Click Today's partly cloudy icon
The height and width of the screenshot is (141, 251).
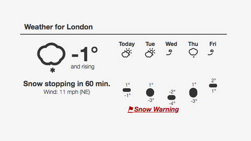[x=127, y=53]
